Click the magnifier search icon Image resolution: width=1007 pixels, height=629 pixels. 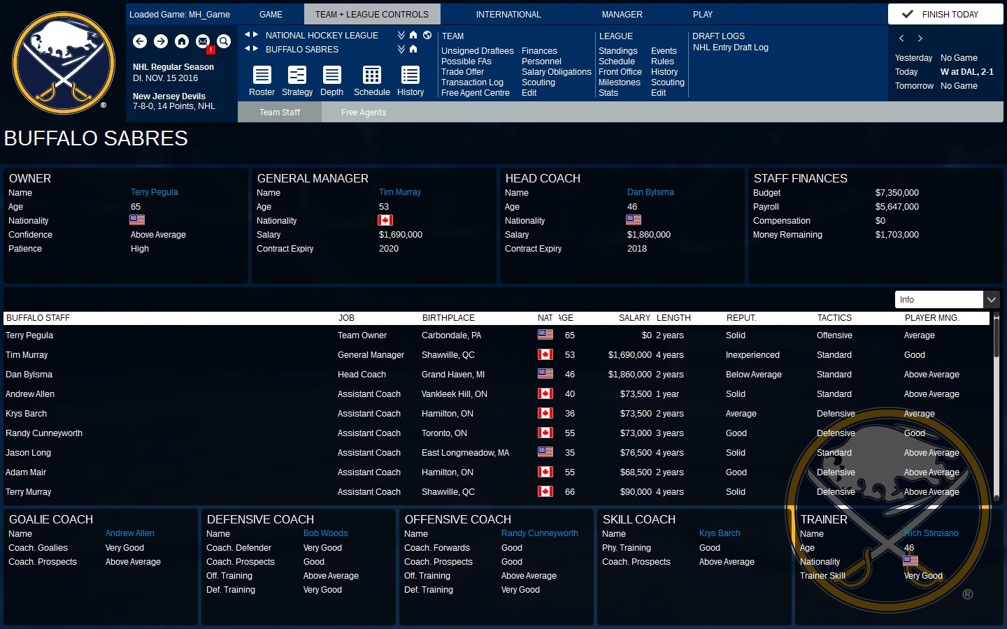click(x=223, y=42)
